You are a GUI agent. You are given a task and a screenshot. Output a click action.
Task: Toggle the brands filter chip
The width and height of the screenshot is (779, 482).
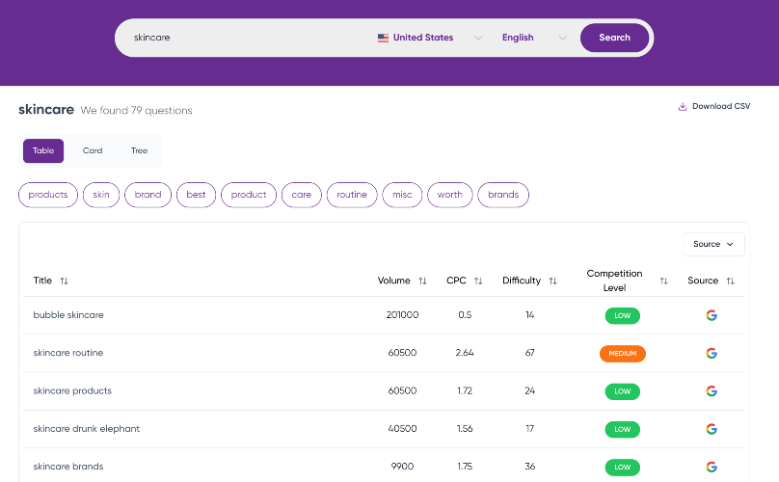(503, 195)
